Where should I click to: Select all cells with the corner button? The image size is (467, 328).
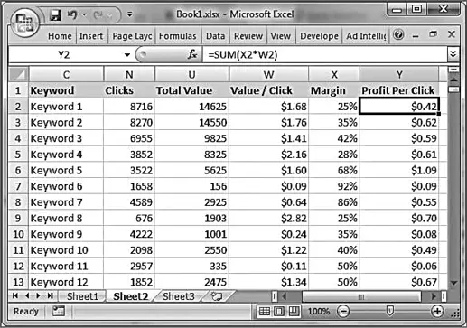coord(19,74)
